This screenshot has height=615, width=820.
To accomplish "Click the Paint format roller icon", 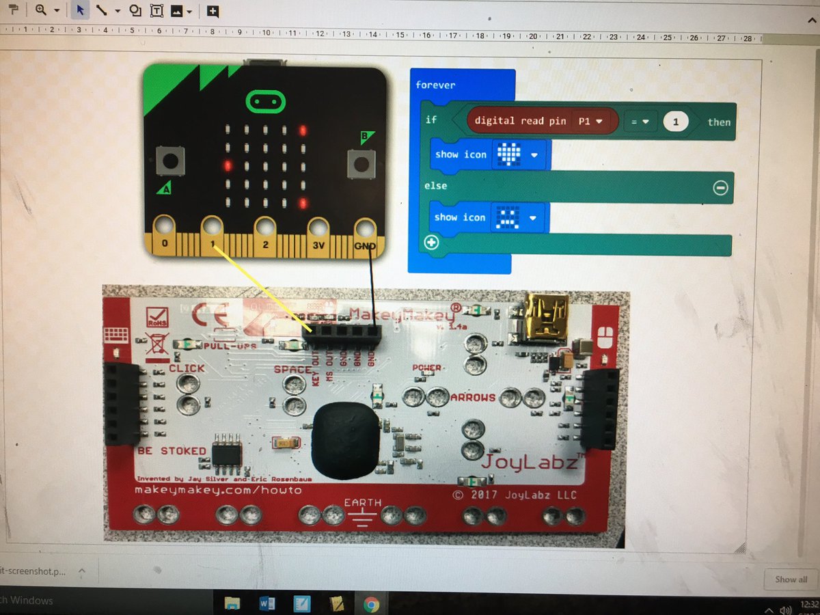I will (12, 10).
